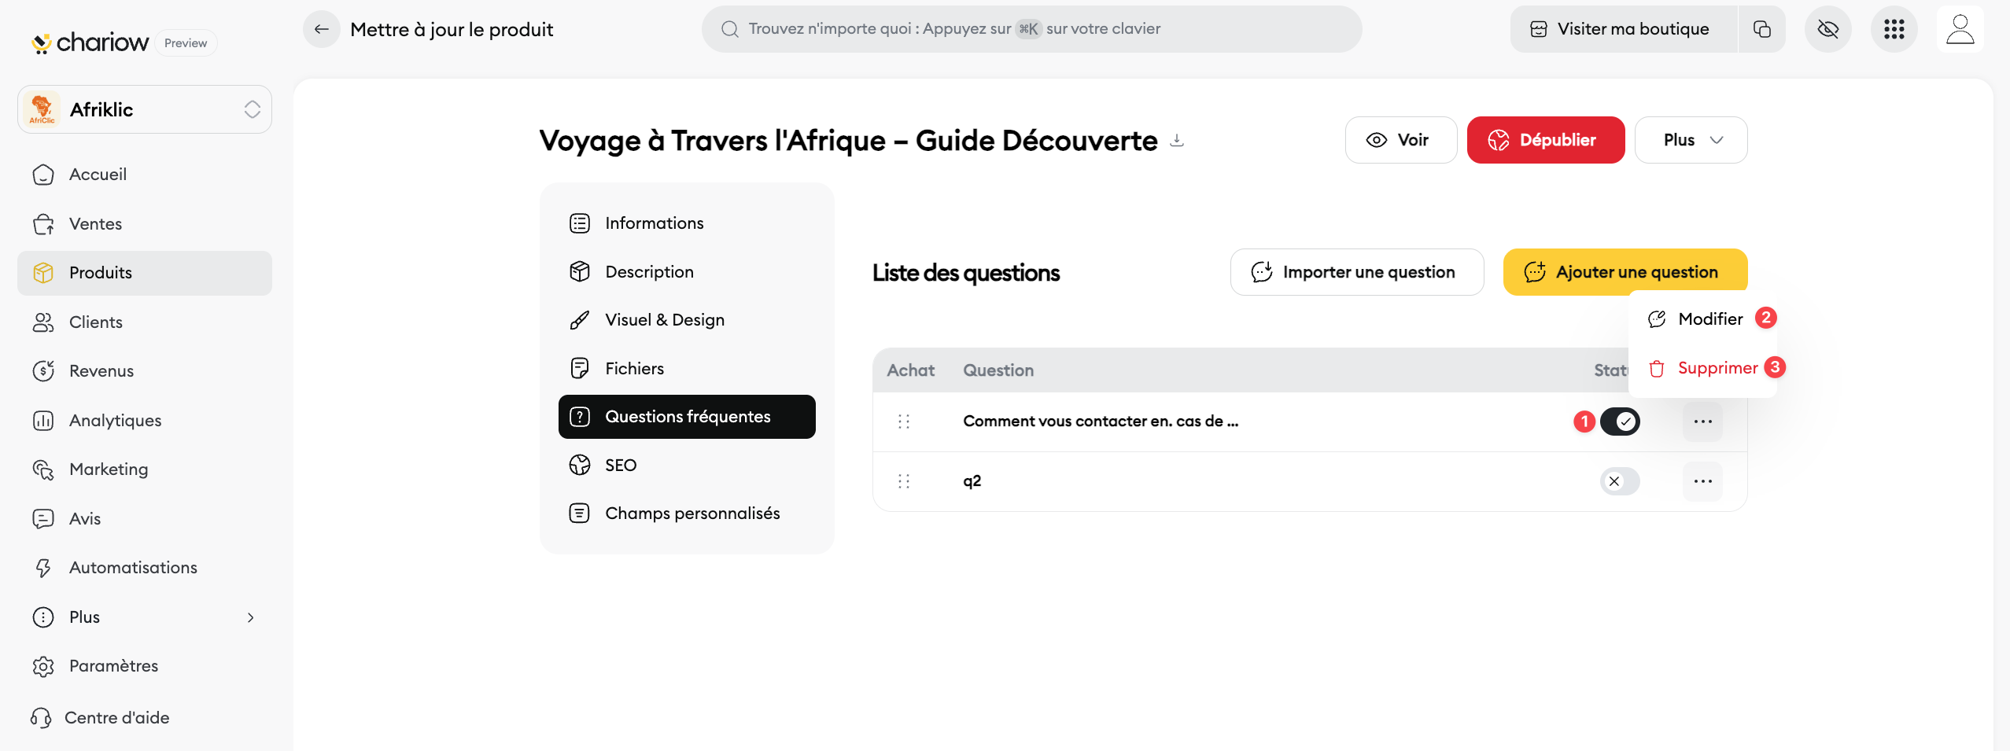The height and width of the screenshot is (751, 2010).
Task: Enable status toggle for q2
Action: coord(1620,481)
